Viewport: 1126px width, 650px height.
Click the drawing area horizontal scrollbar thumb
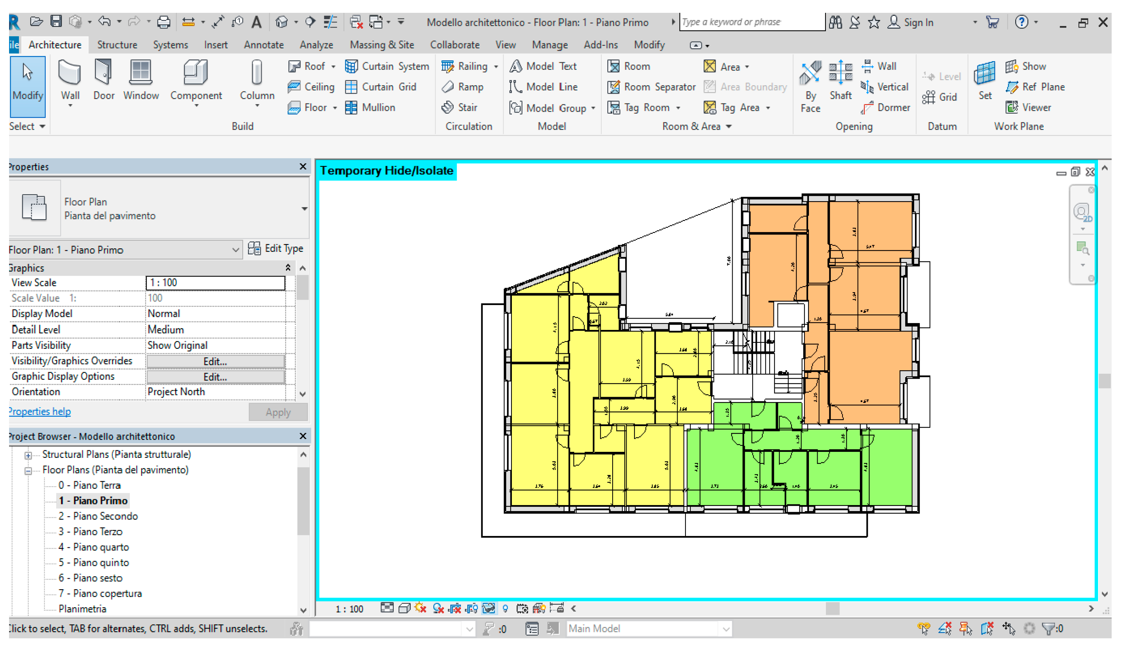tap(832, 608)
